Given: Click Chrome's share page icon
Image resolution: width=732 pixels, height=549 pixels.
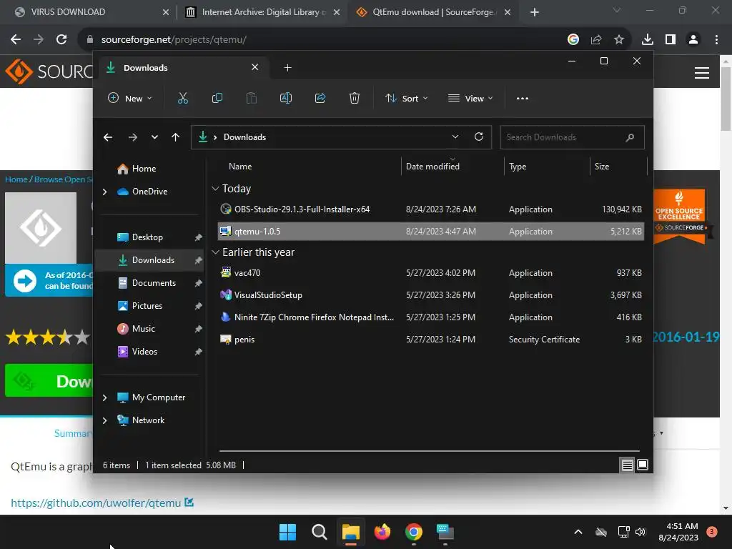Looking at the screenshot, I should (596, 39).
